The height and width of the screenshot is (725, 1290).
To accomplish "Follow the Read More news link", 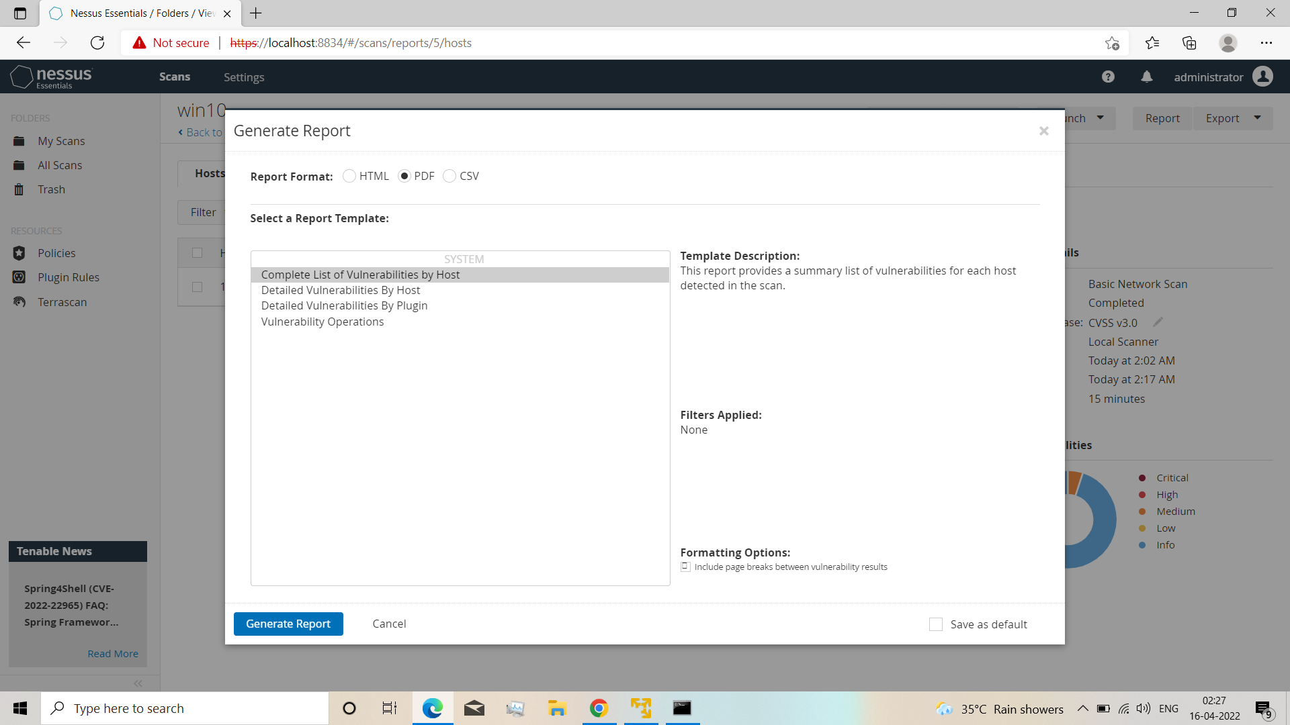I will tap(113, 654).
